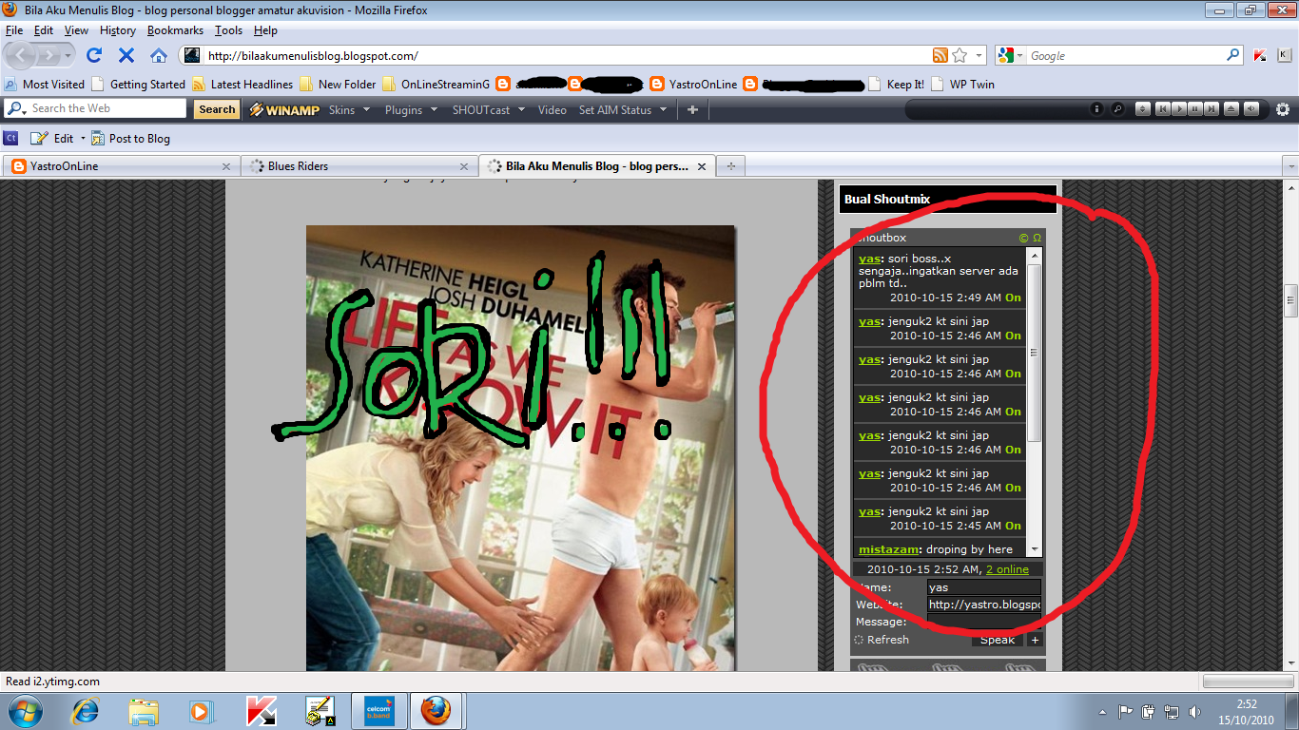Open Firefox from the Windows taskbar

click(435, 710)
